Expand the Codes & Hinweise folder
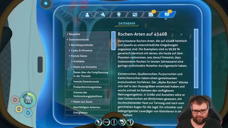The image size is (228, 128). 87,50
